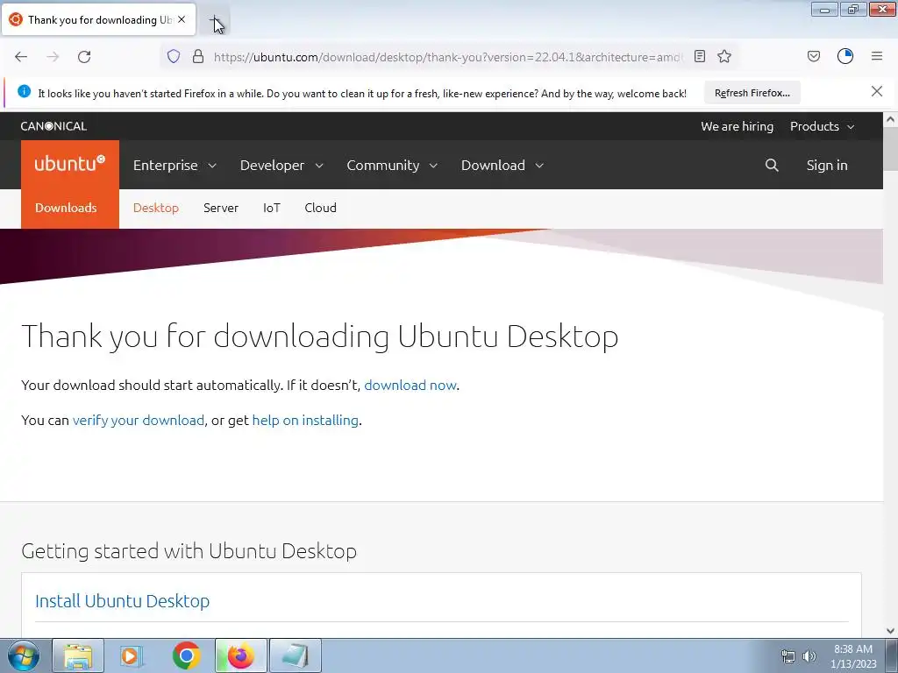898x673 pixels.
Task: Click the Canonical logo
Action: [x=53, y=126]
